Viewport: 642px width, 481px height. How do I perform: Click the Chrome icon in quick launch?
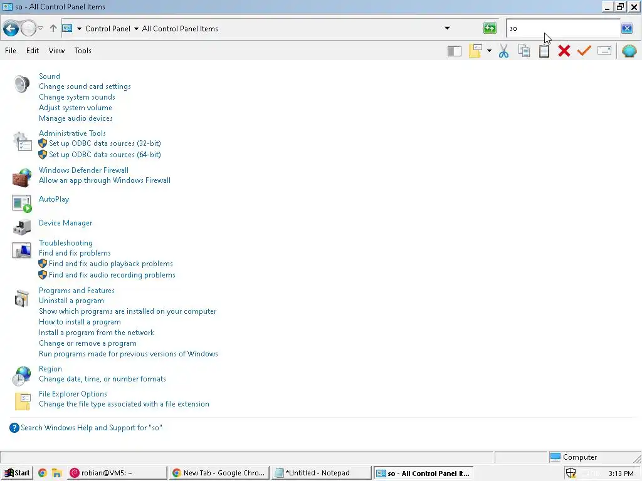point(42,473)
